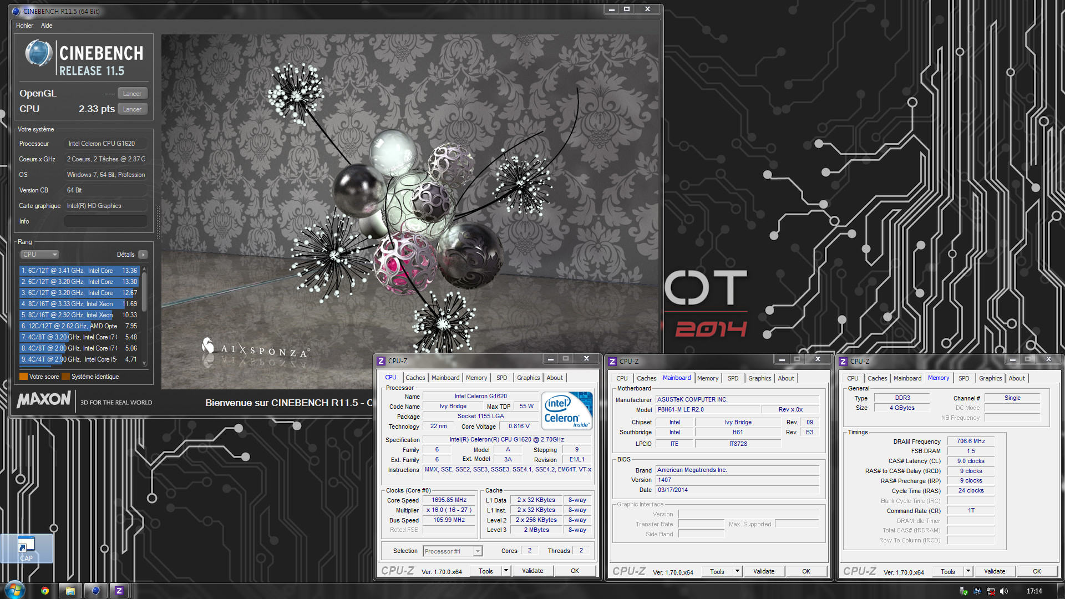Click the Info input field in Cinebench

coord(106,221)
